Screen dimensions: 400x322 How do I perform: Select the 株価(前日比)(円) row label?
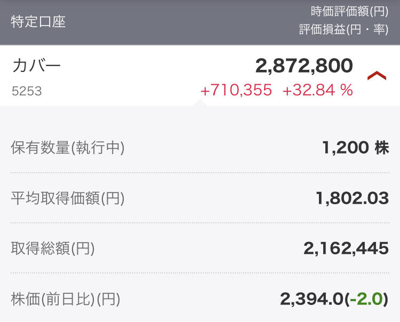[65, 299]
